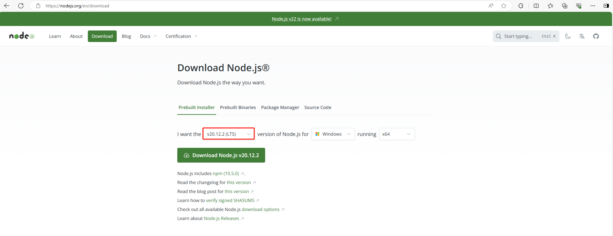Open browser Extensions puzzle icon
This screenshot has width=613, height=236.
tap(521, 6)
